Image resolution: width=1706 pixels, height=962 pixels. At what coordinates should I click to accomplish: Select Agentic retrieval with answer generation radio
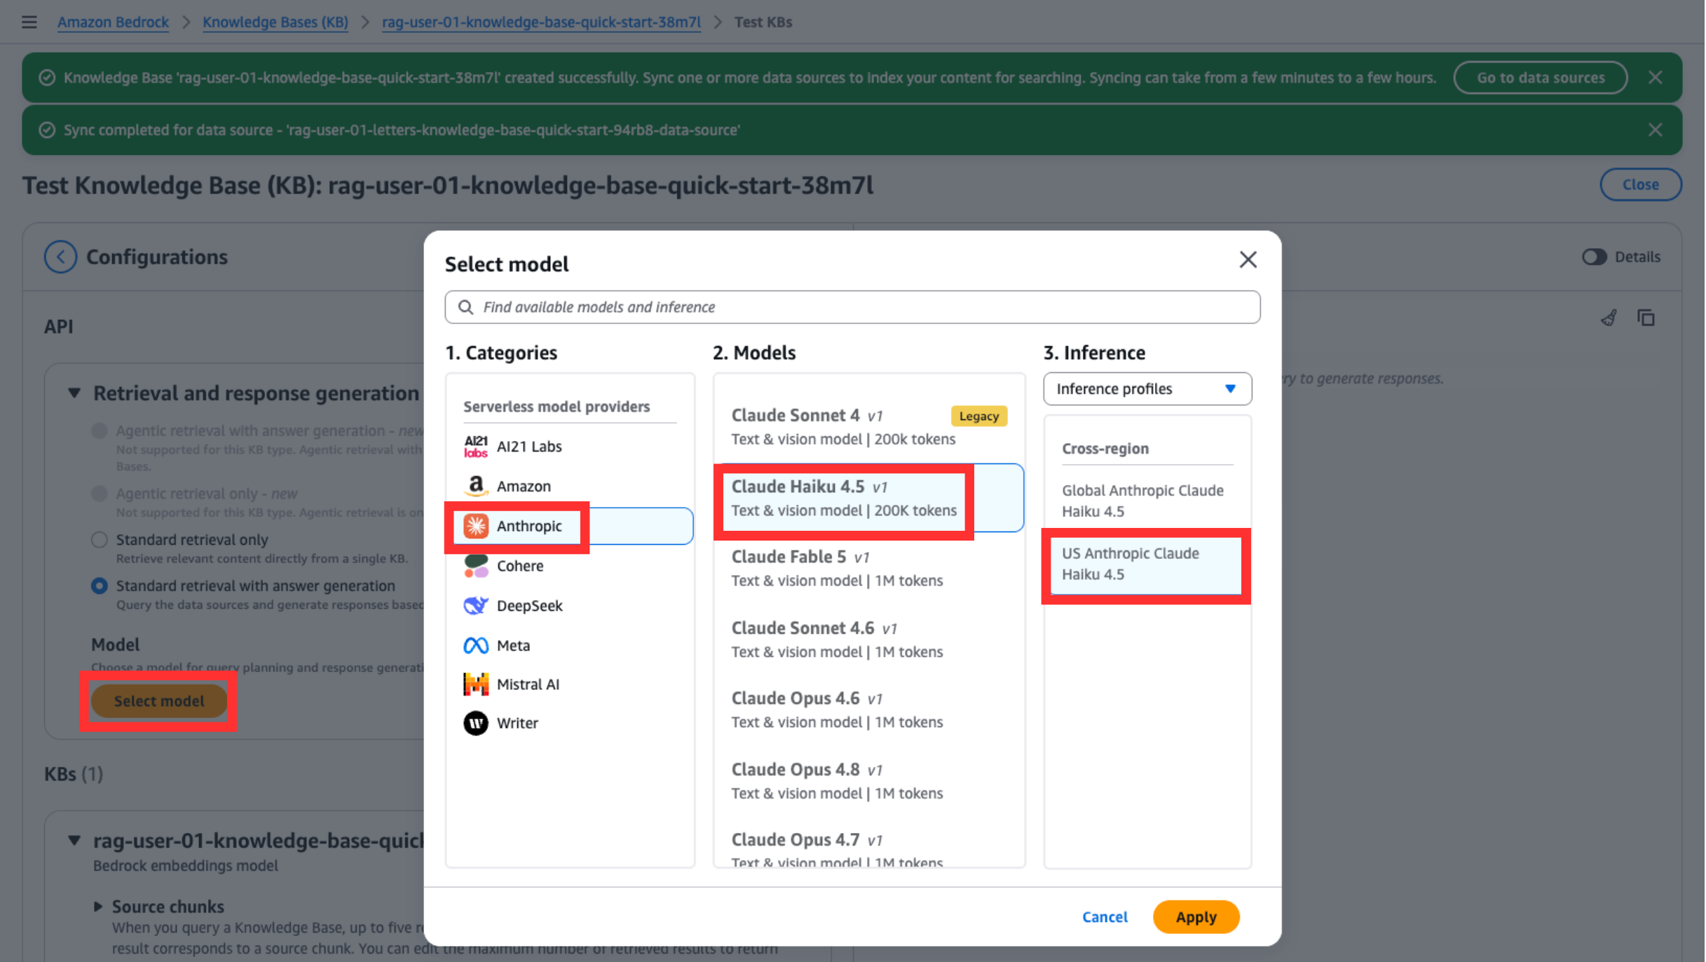tap(100, 431)
